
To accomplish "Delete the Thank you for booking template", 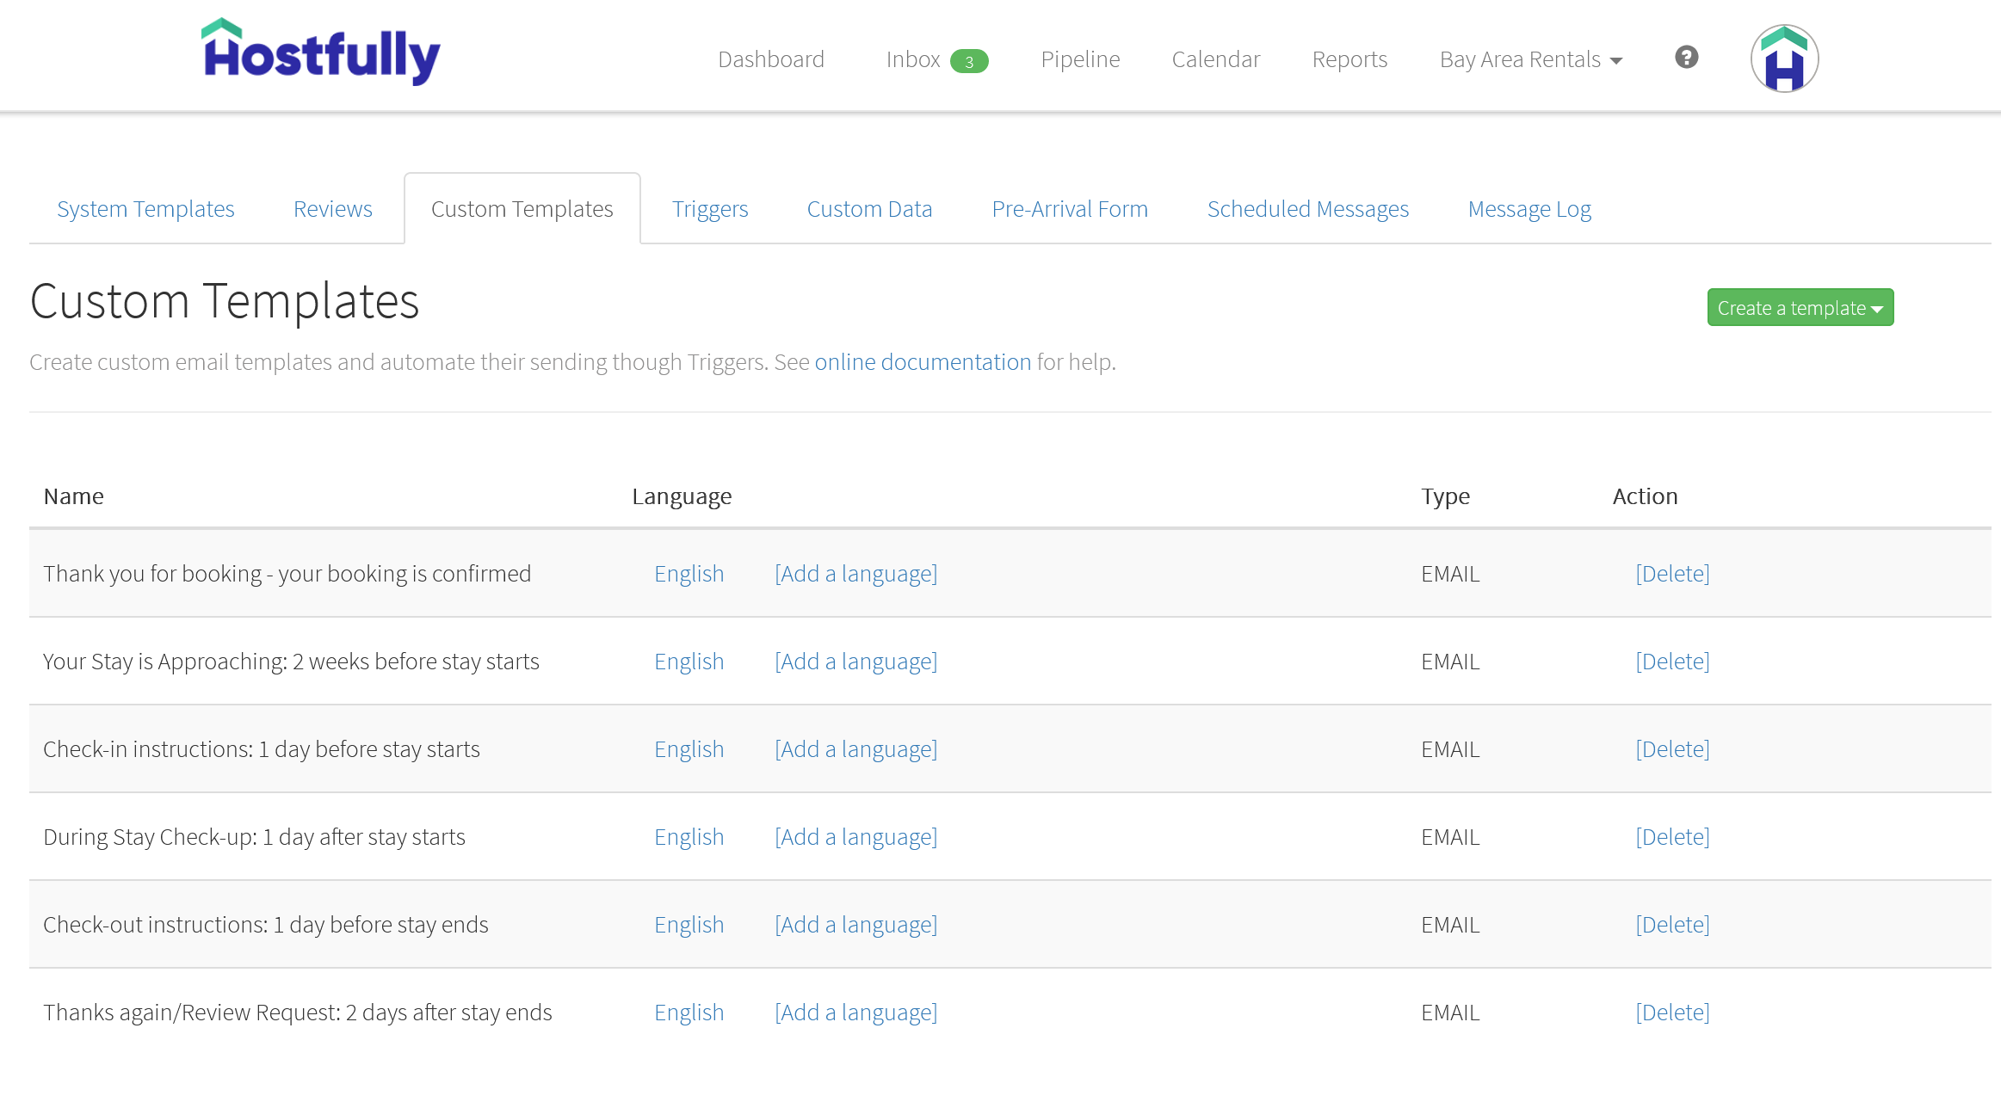I will [x=1671, y=573].
